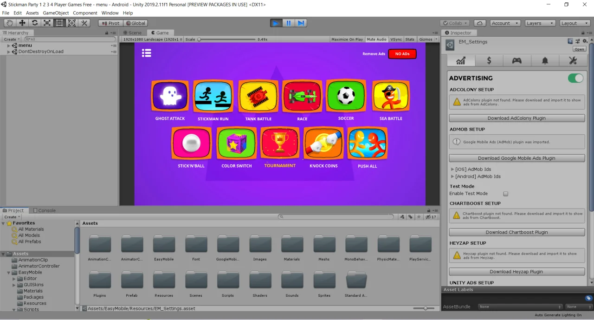Click Download Google Mobile Ads Plugin
This screenshot has width=594, height=320.
[x=517, y=158]
